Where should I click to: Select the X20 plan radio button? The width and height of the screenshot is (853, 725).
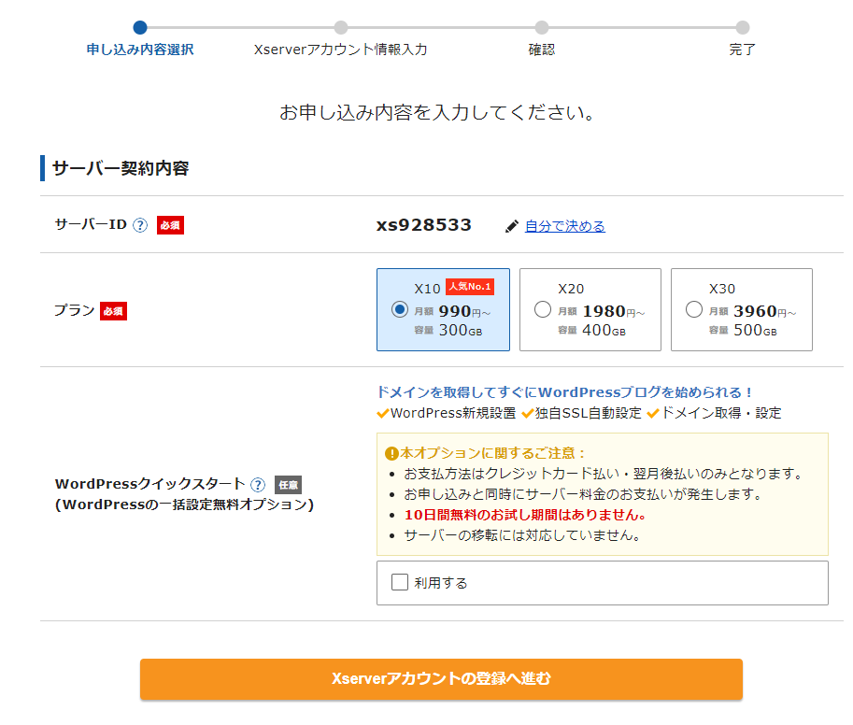(x=543, y=309)
